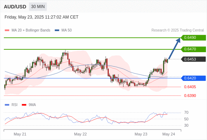Click the AUD/USD pair title
Viewport: 207px width, 140px height.
(x=15, y=7)
